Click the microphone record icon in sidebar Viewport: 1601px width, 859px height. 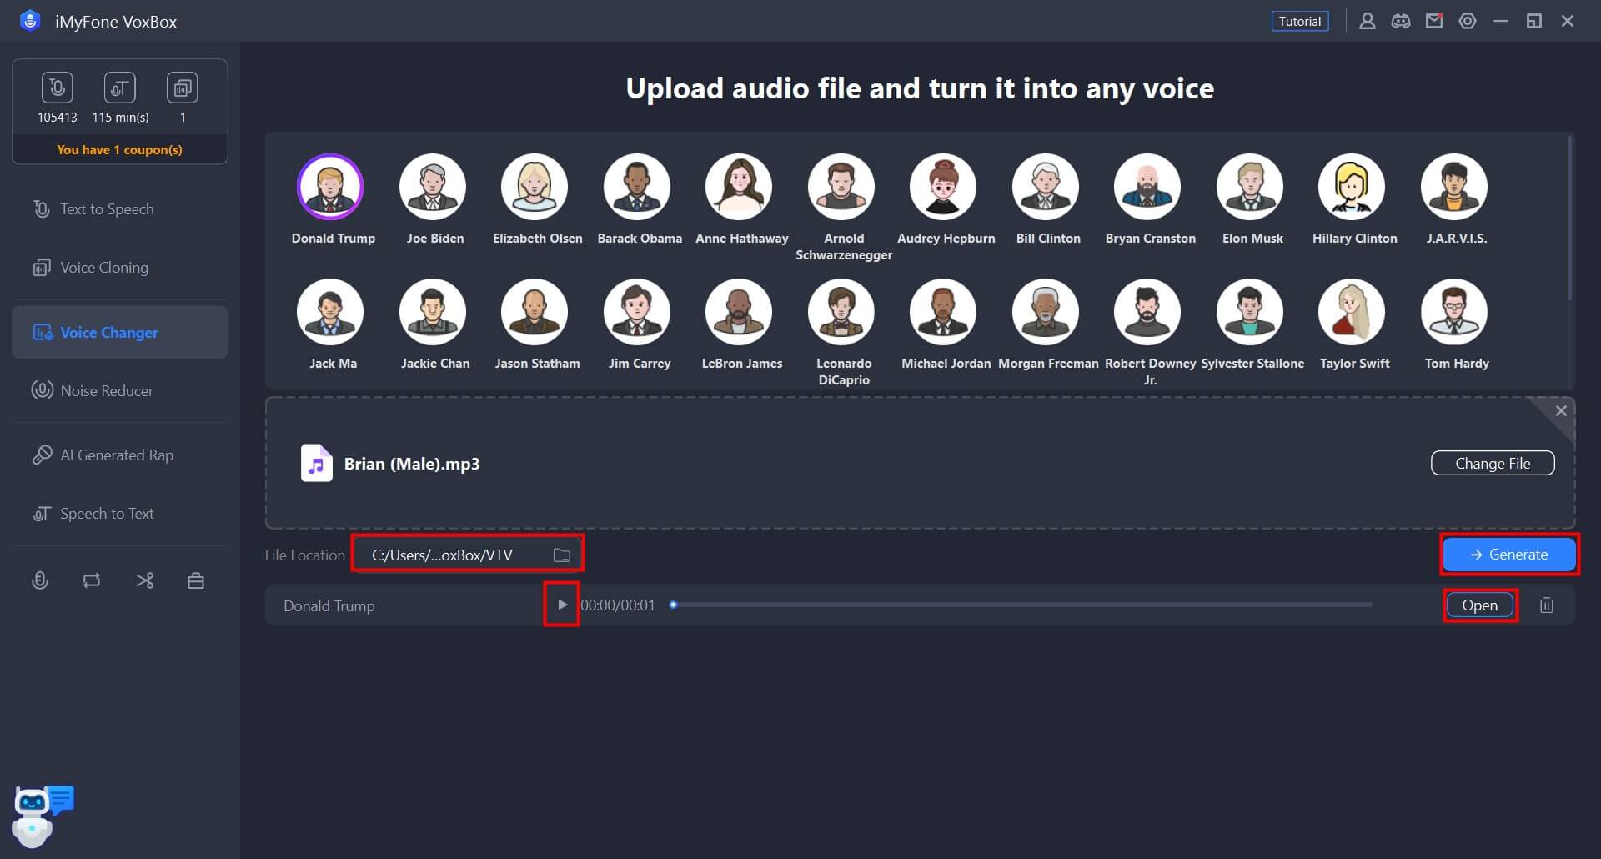click(40, 580)
